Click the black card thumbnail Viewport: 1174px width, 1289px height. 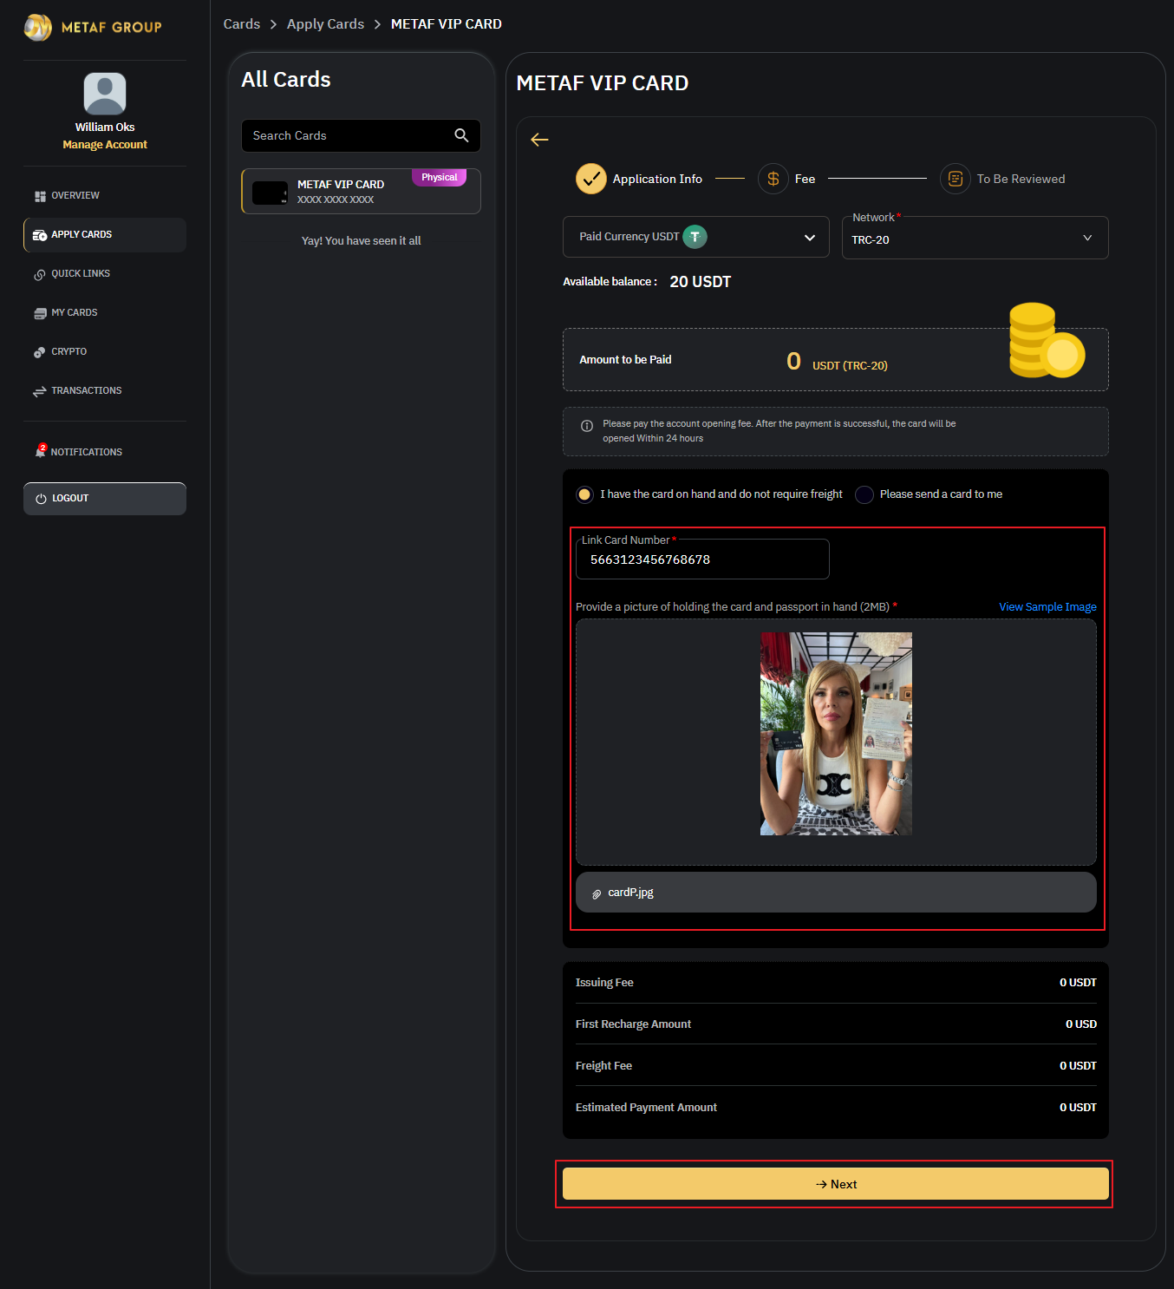(x=270, y=193)
